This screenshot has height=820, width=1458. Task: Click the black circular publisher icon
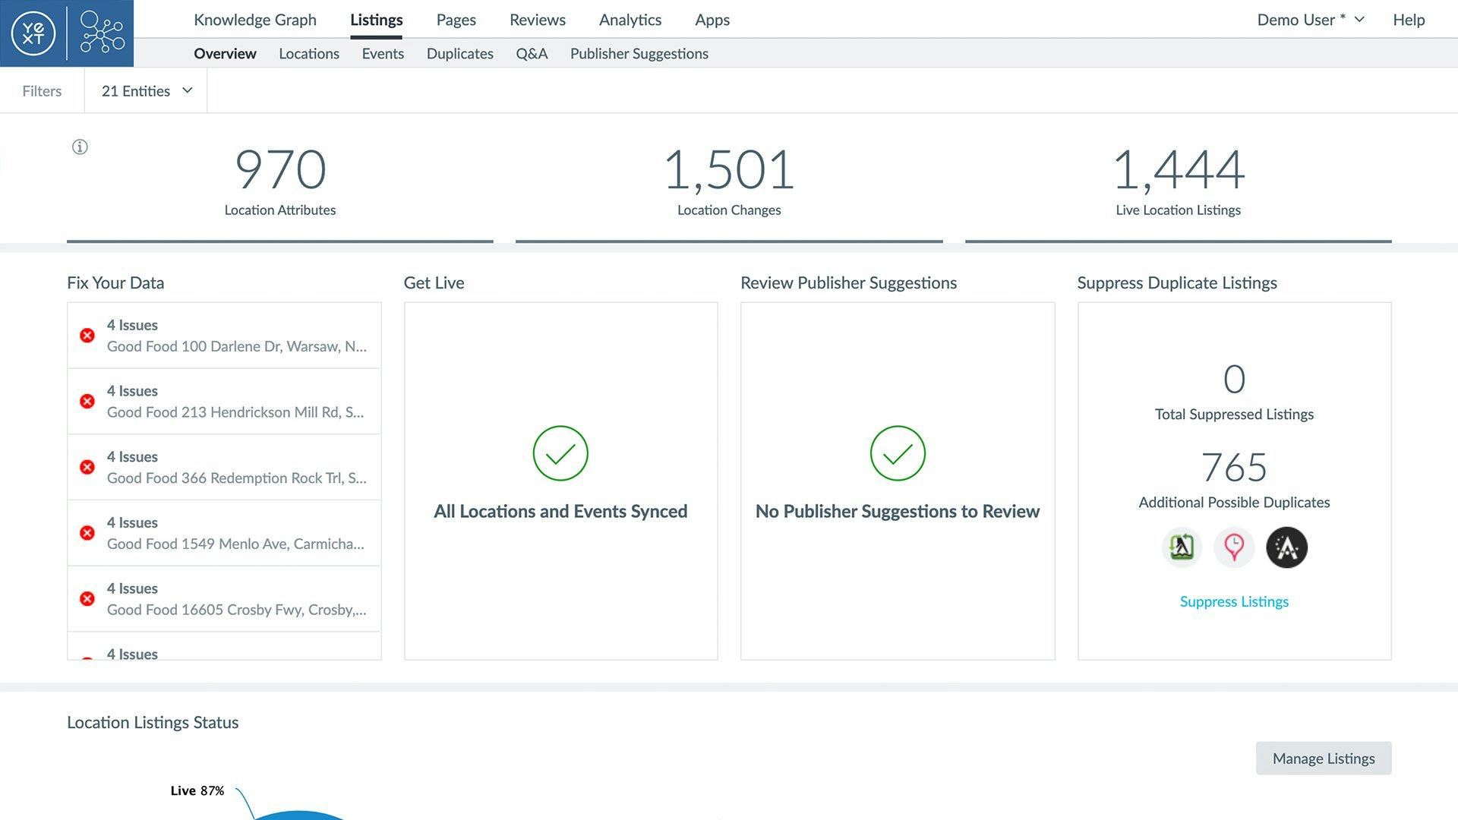tap(1286, 547)
